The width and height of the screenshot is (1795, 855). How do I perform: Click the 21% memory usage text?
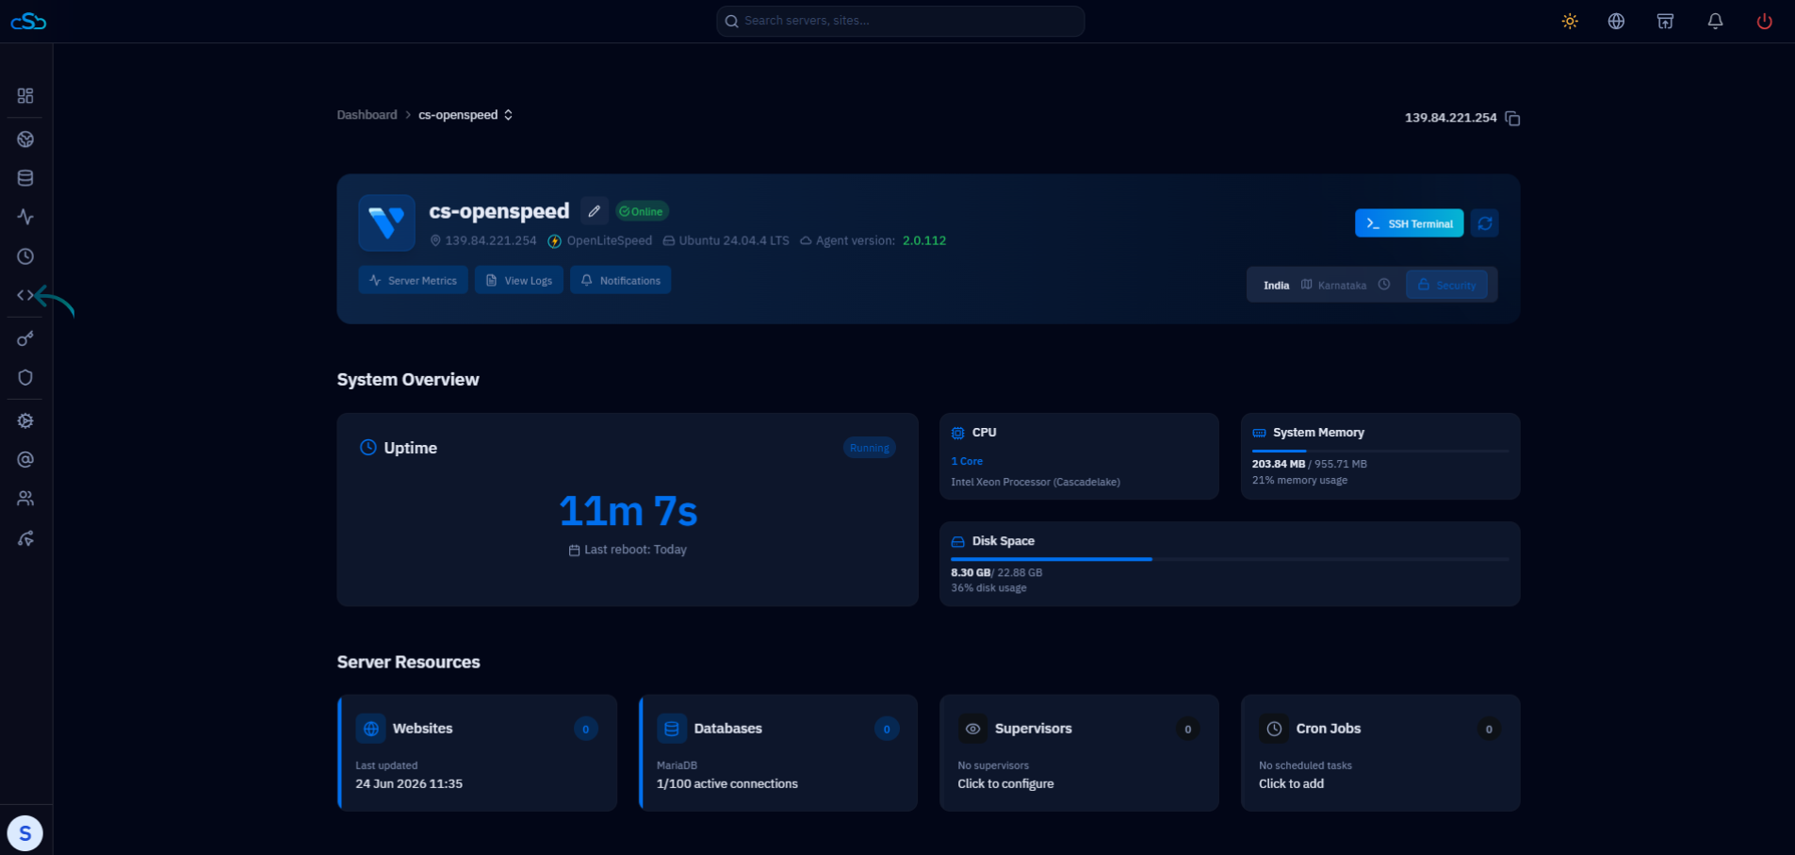(1299, 481)
